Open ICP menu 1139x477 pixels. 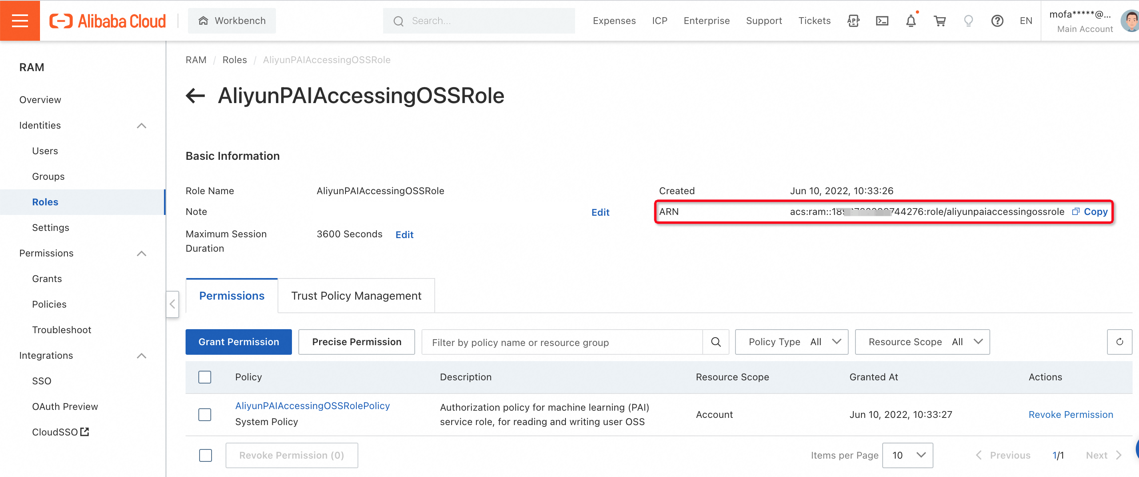point(659,21)
